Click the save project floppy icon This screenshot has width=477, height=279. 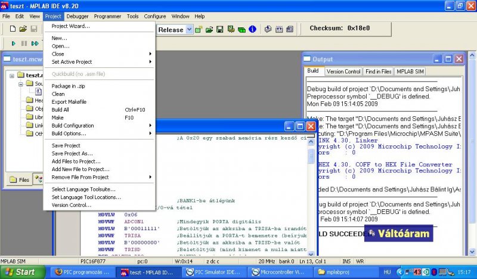coord(219,30)
